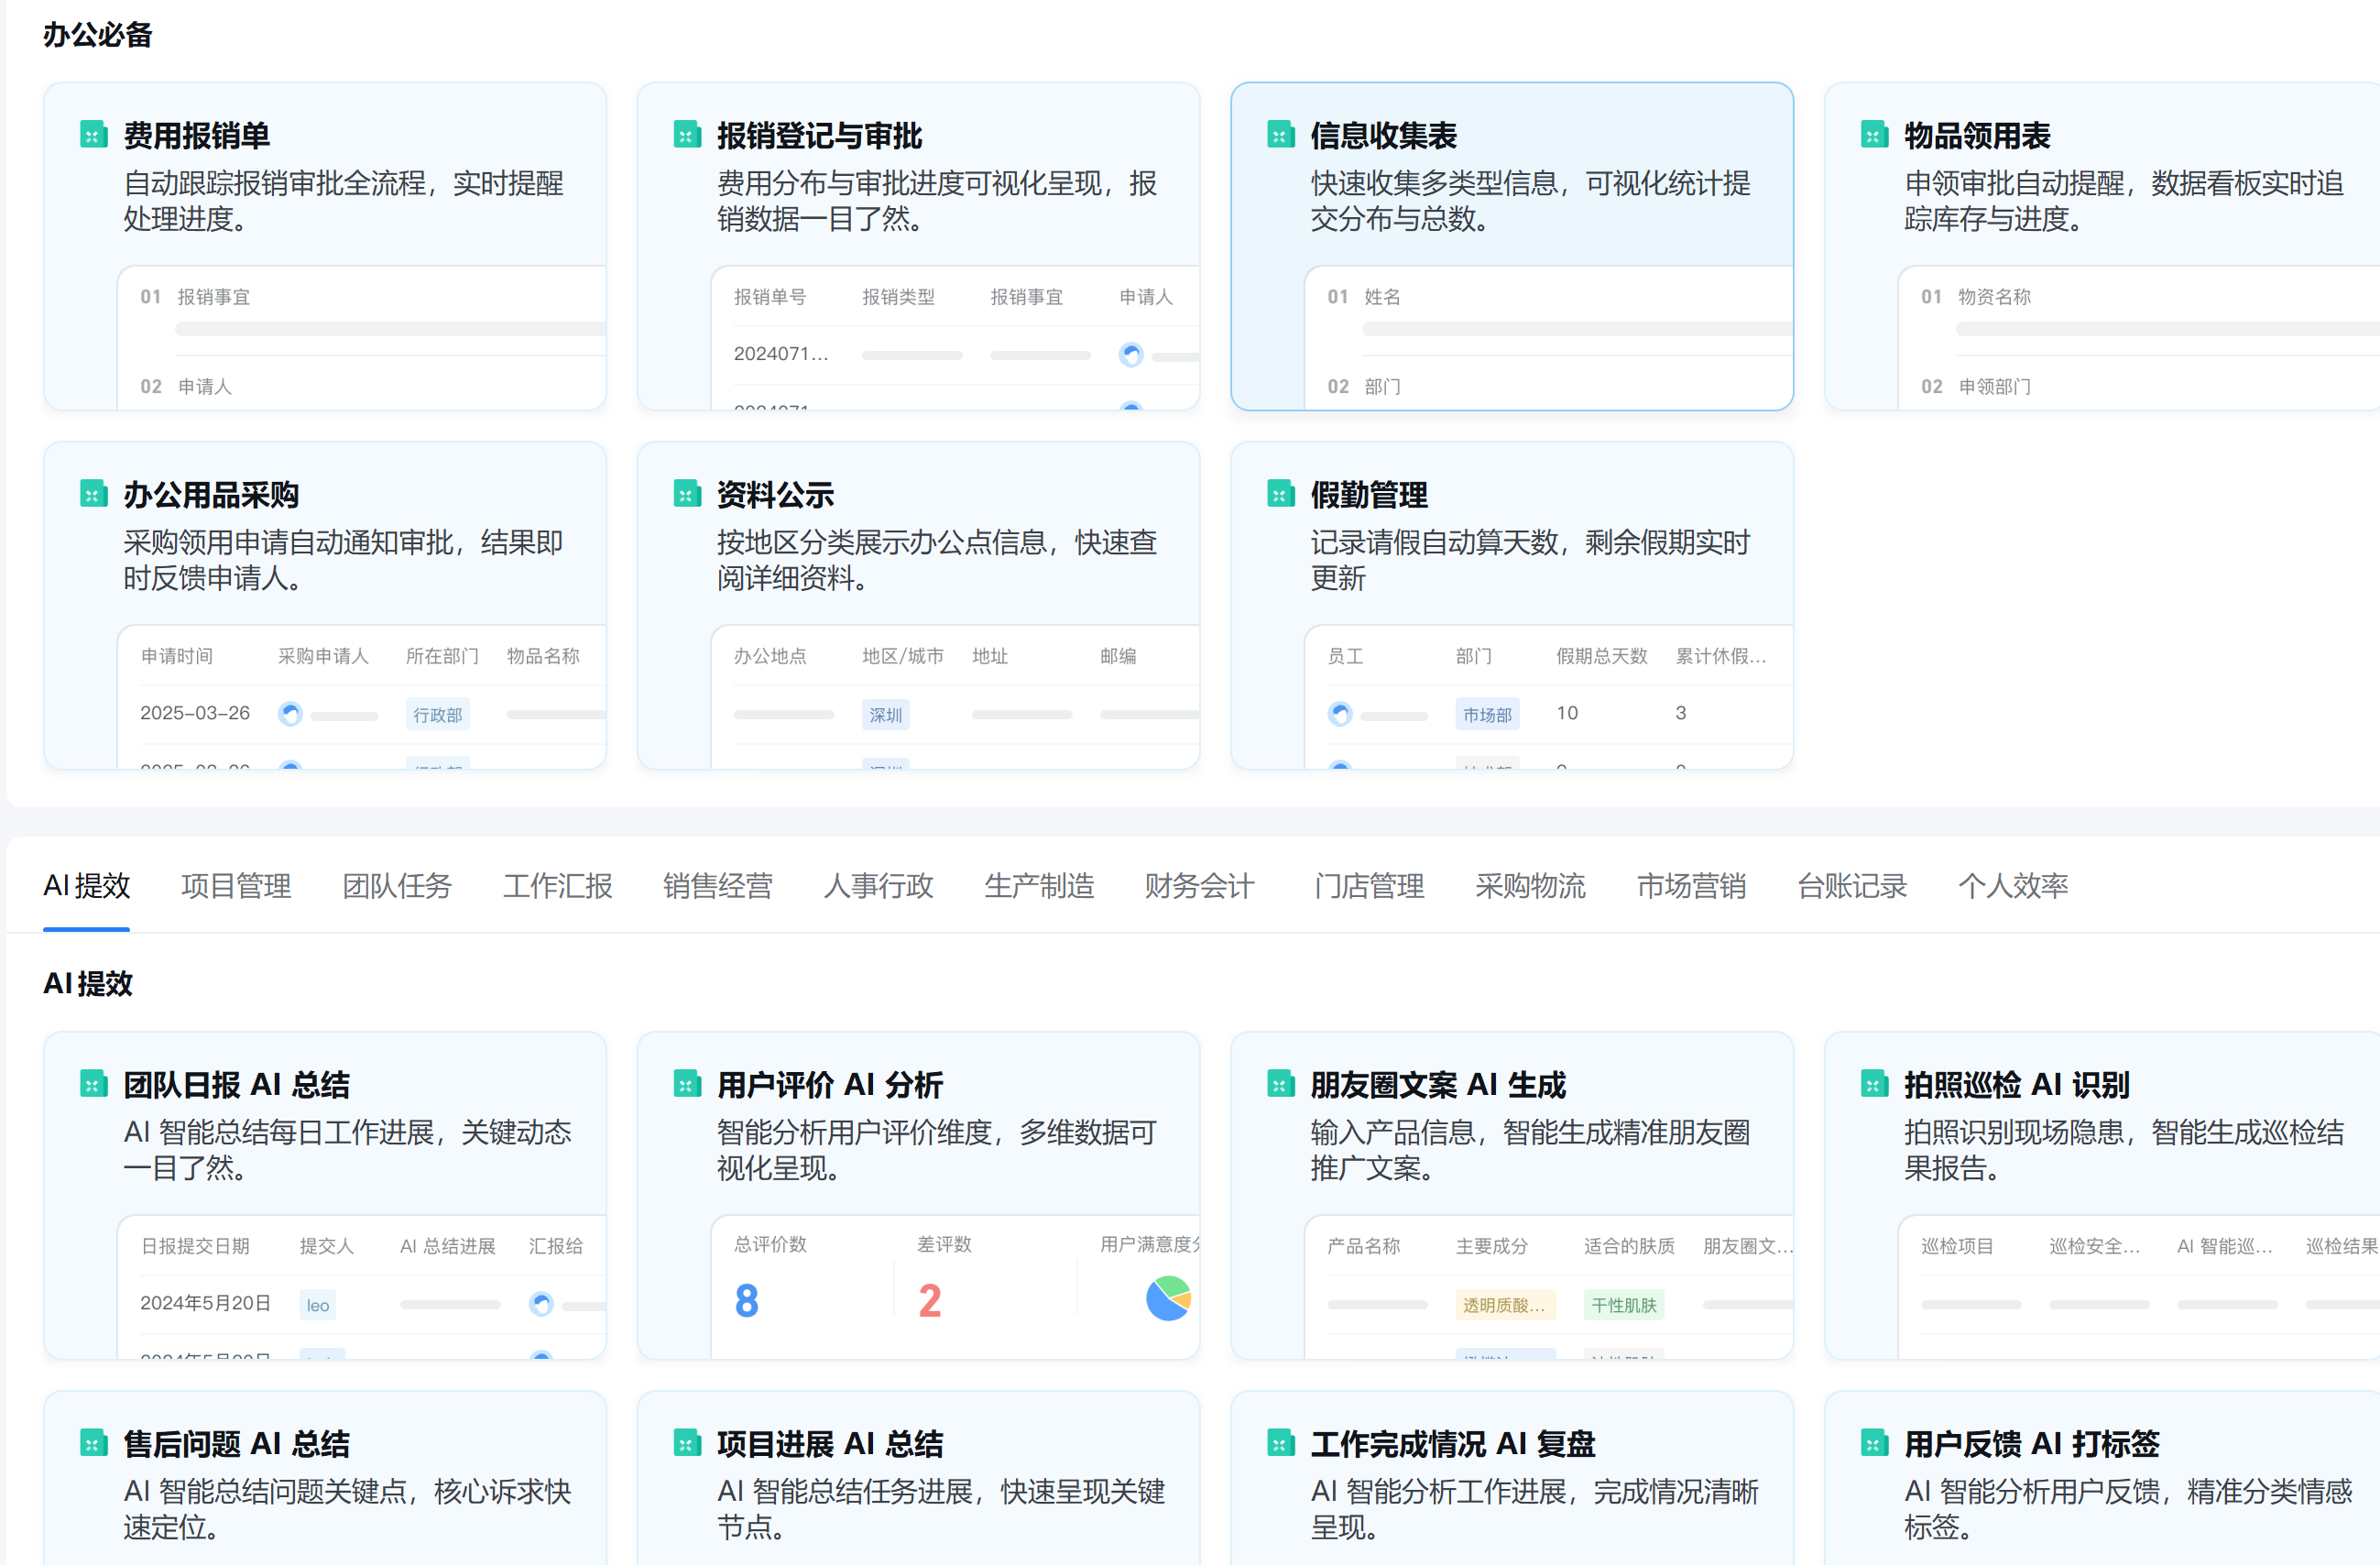Open the 项目管理 tab
Image resolution: width=2380 pixels, height=1565 pixels.
(x=236, y=886)
